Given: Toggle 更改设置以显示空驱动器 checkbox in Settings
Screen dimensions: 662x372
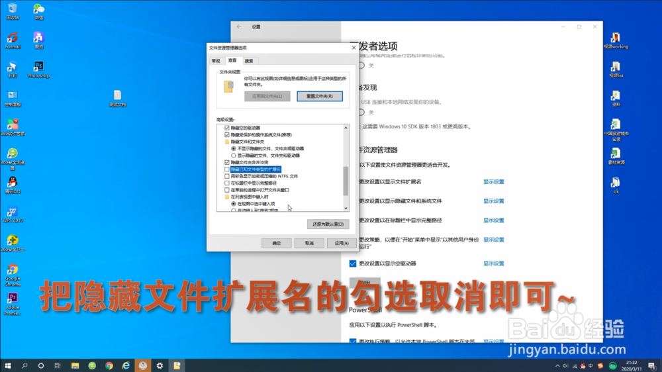Looking at the screenshot, I should 353,263.
